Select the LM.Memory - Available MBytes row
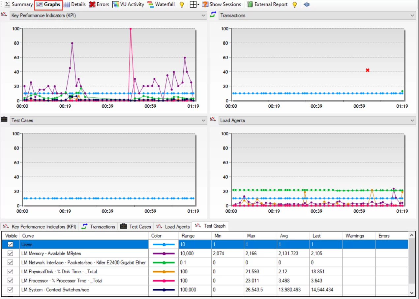The width and height of the screenshot is (419, 299). click(205, 254)
